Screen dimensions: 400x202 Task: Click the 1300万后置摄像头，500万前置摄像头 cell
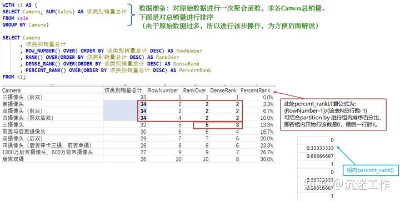(x=52, y=152)
